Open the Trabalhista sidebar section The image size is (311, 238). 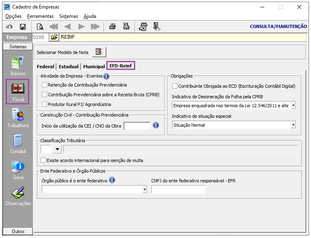tap(18, 118)
